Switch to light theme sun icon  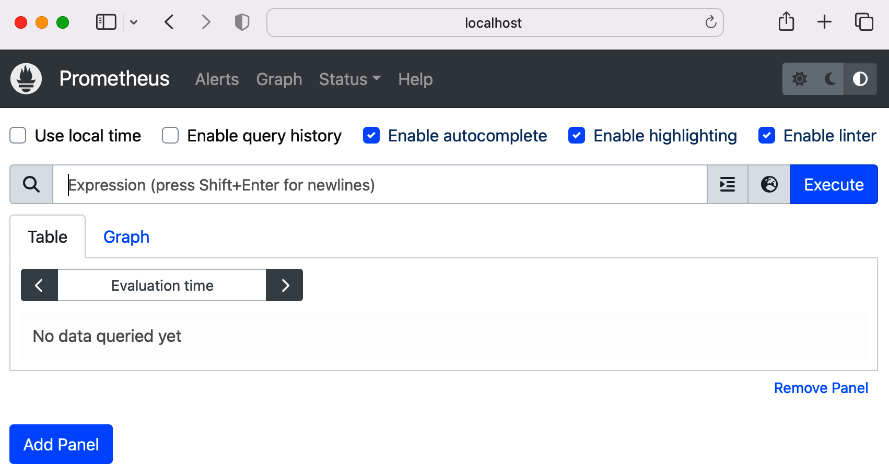[x=800, y=79]
